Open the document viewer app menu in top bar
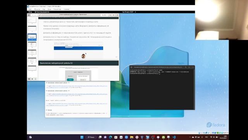Screen dimensions: 248x140 (x=42, y=12)
